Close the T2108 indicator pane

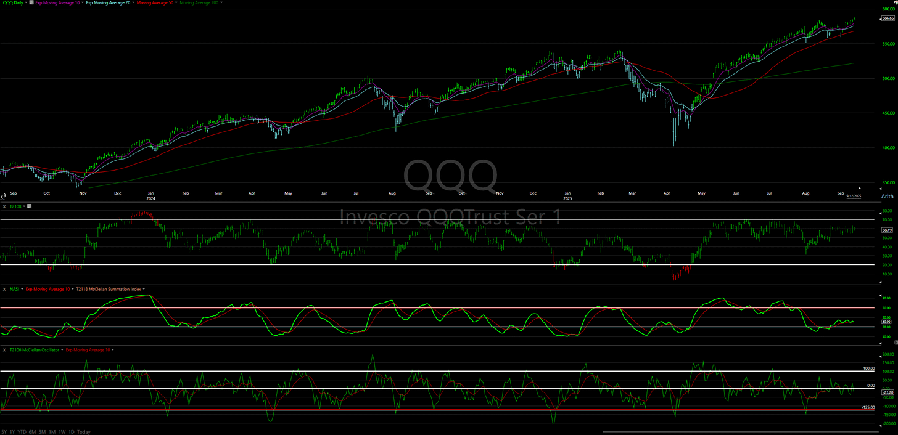pos(4,206)
